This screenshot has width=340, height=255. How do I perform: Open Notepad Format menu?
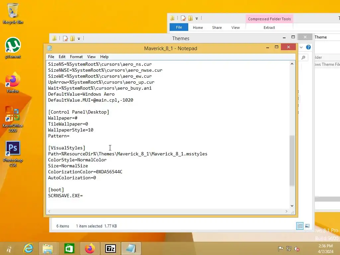point(76,56)
